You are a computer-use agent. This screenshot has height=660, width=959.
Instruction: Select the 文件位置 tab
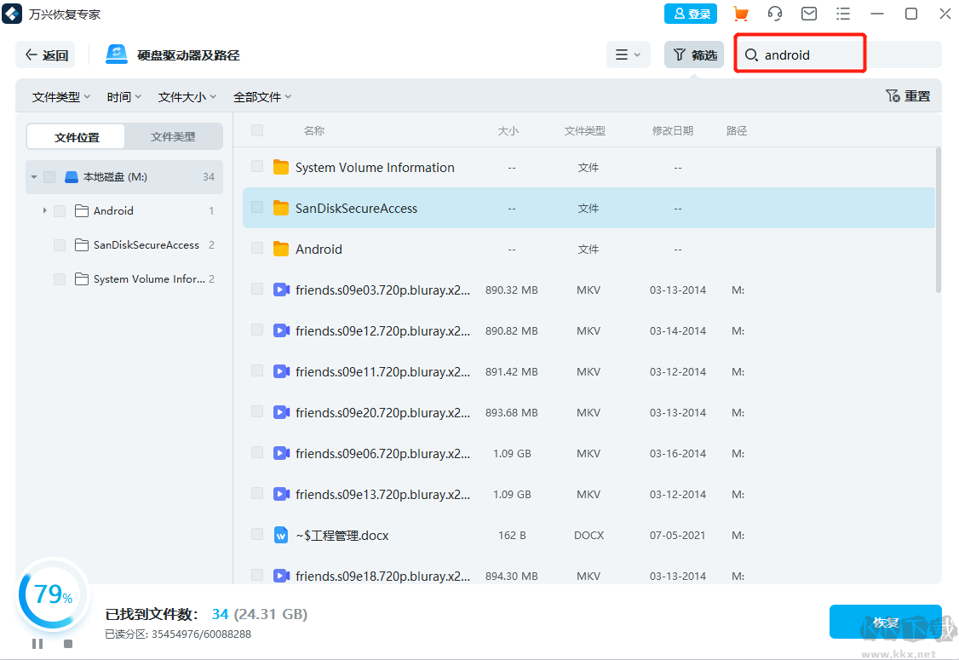pos(77,136)
